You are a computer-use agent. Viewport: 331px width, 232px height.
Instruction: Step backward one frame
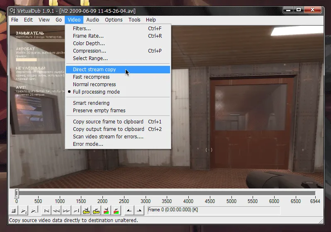click(57, 210)
